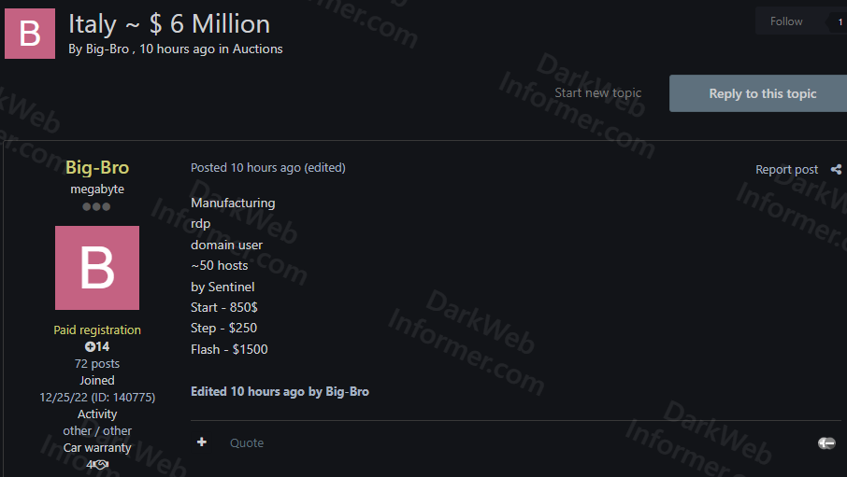This screenshot has height=477, width=847.
Task: Reply to this topic
Action: 762,93
